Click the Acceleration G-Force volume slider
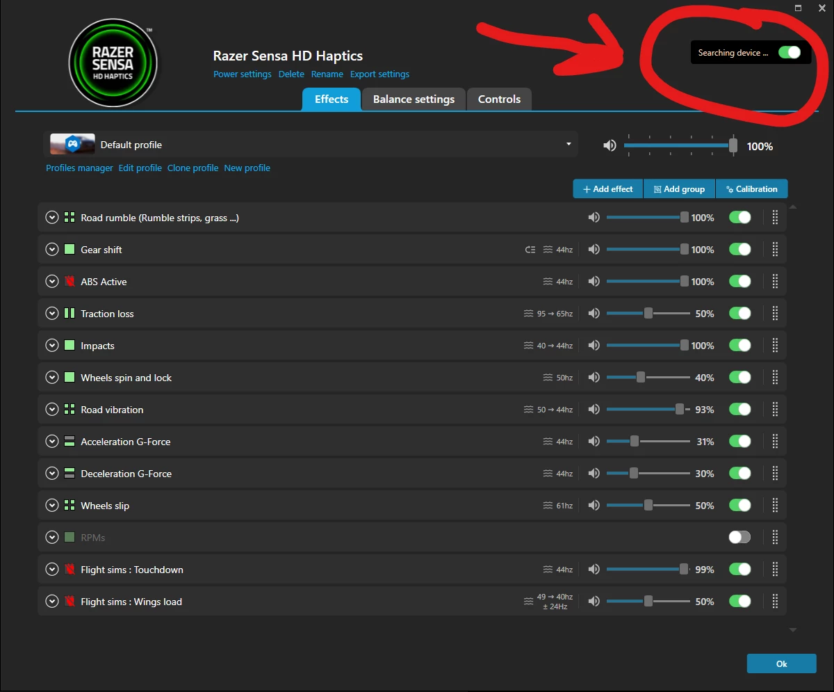Screen dimensions: 834x692 [x=648, y=442]
